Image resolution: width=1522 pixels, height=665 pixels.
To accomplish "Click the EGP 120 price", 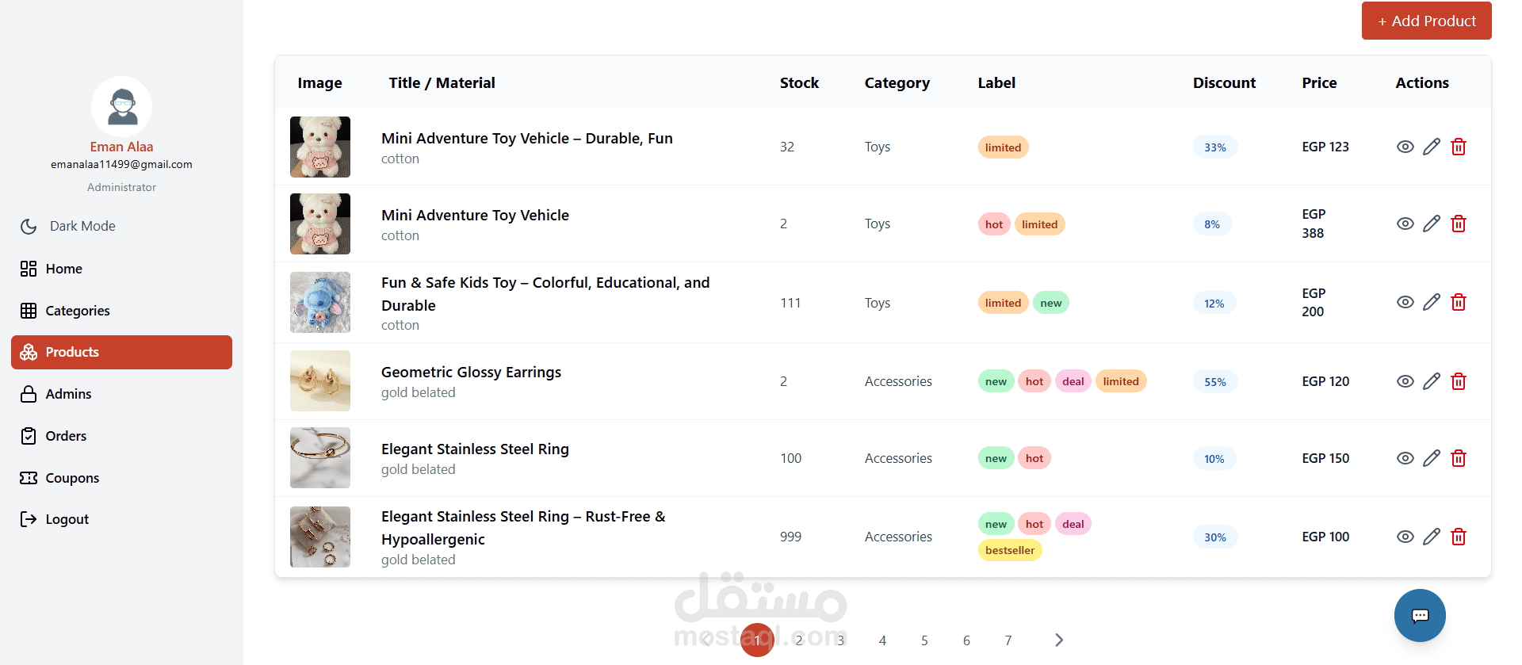I will click(x=1325, y=381).
